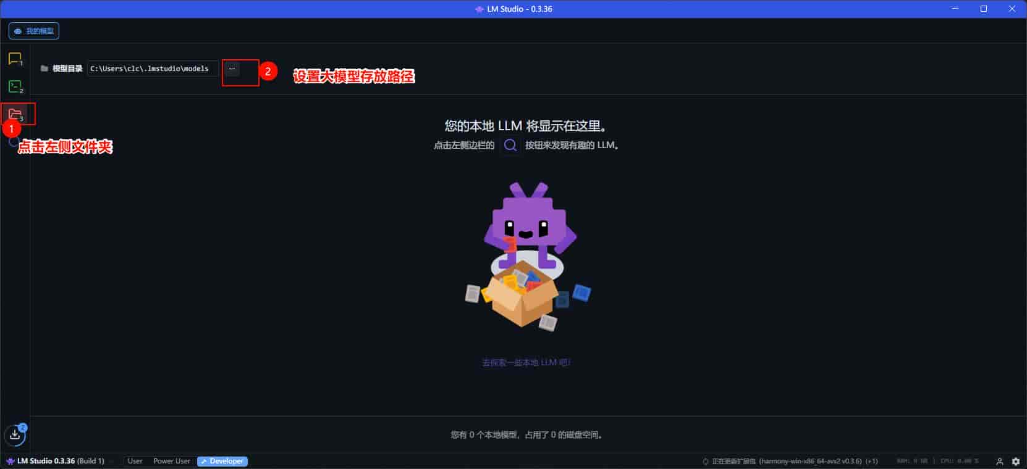Click the magnifier icon in the empty-state hint
The width and height of the screenshot is (1027, 469).
pyautogui.click(x=510, y=146)
